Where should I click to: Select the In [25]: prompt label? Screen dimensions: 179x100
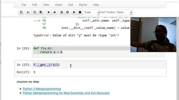click(x=24, y=48)
